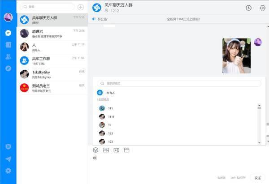Click the send image icon
The width and height of the screenshot is (269, 184).
106,150
